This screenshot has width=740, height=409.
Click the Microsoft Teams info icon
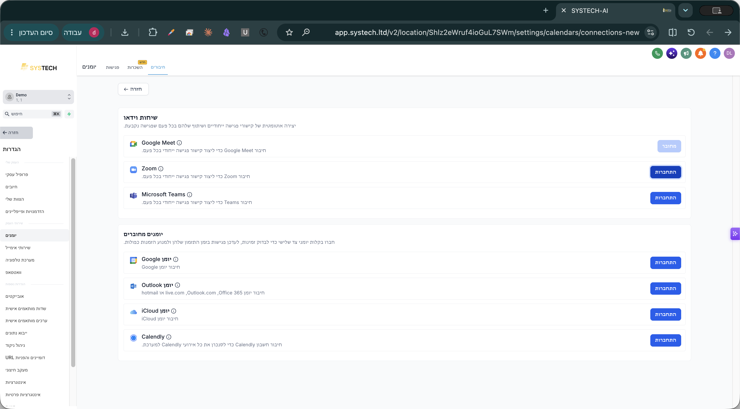coord(190,194)
